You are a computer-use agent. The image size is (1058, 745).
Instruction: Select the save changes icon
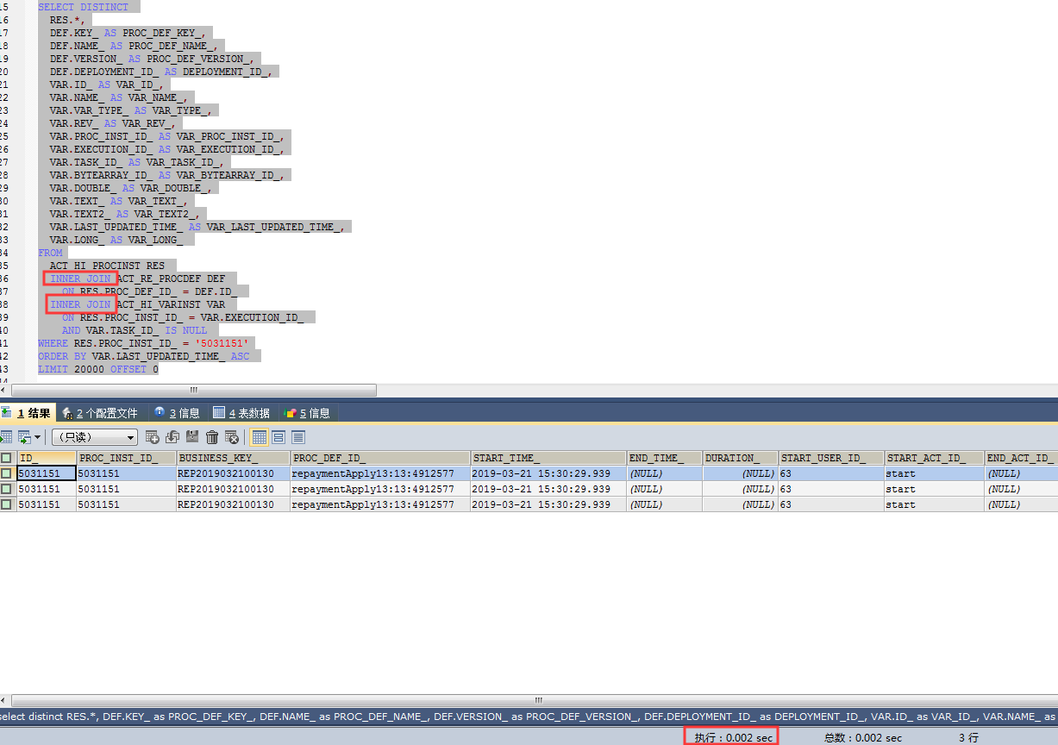tap(193, 437)
